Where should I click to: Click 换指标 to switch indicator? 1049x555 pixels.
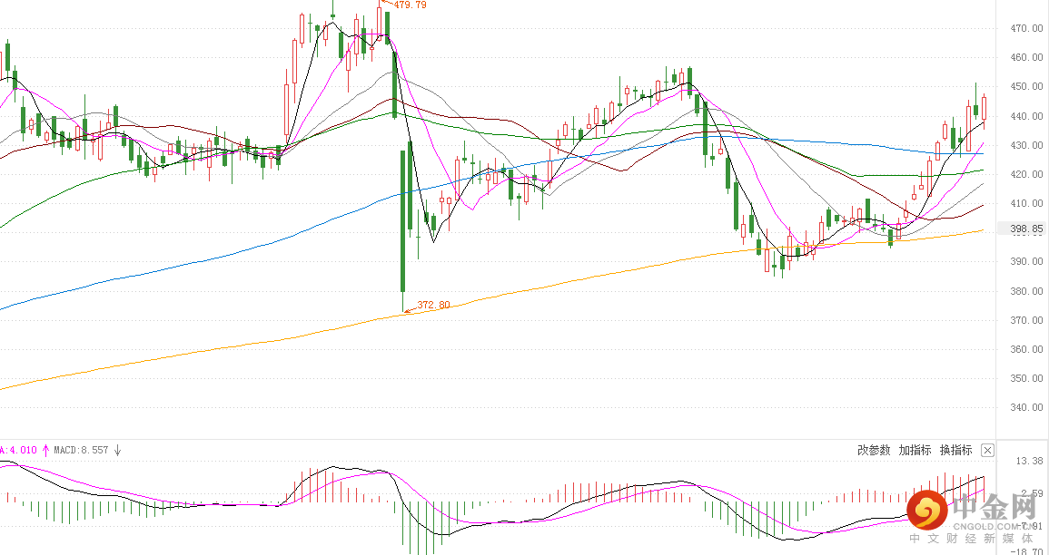tap(956, 450)
